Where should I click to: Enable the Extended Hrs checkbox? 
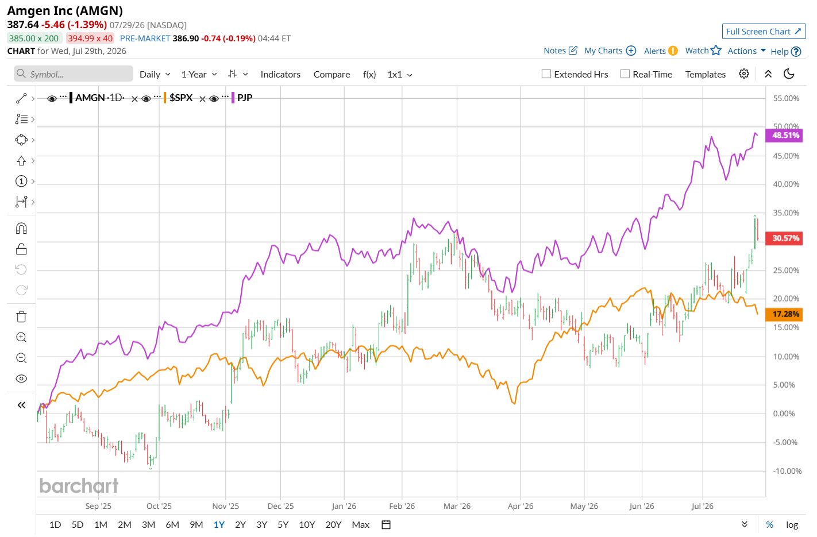click(x=546, y=74)
